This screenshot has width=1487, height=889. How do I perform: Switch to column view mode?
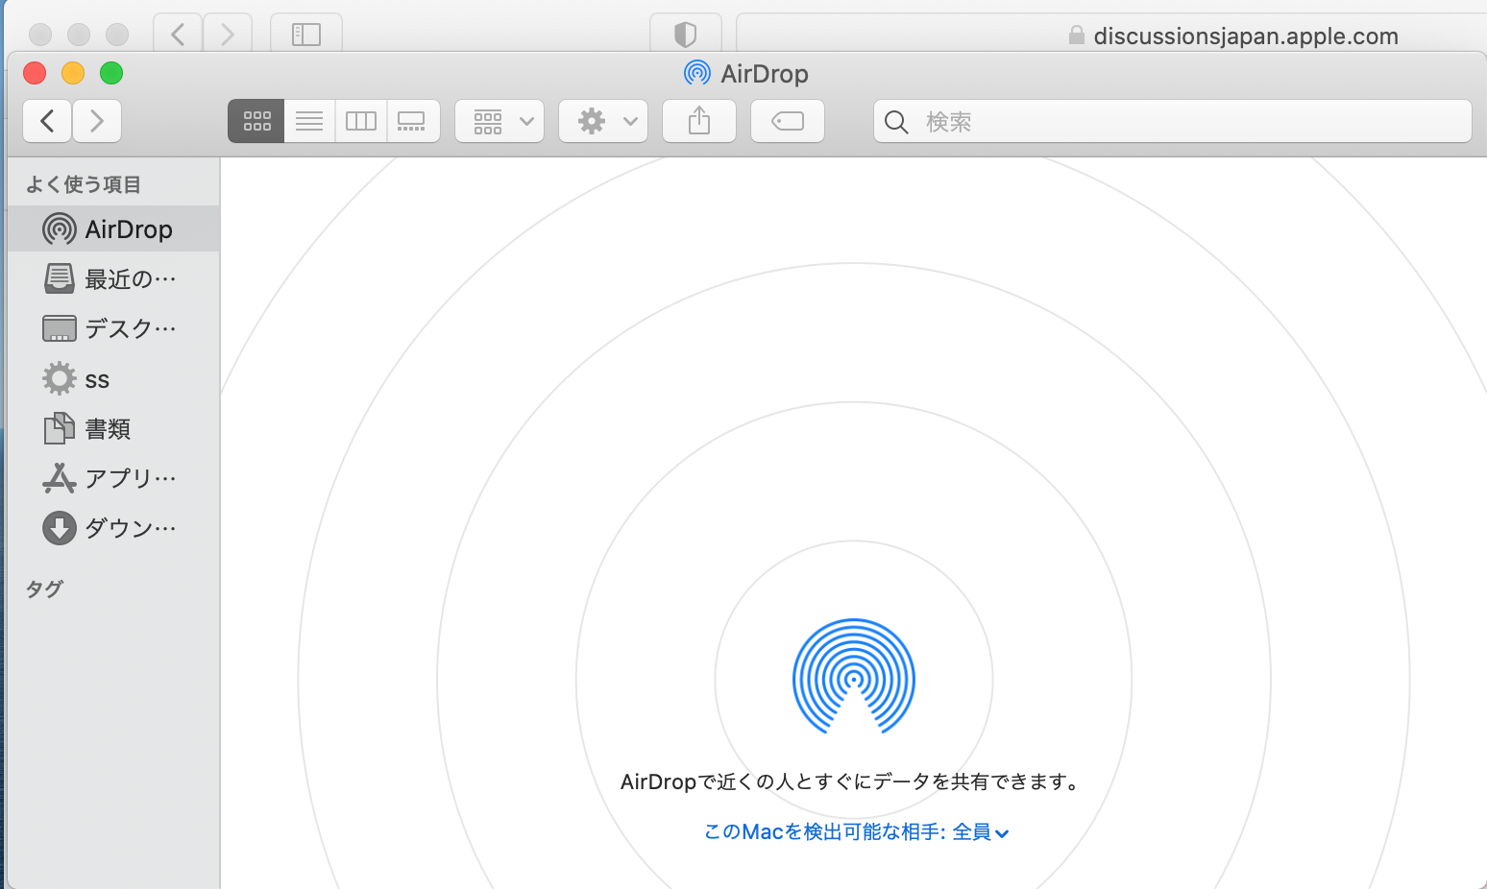coord(361,121)
